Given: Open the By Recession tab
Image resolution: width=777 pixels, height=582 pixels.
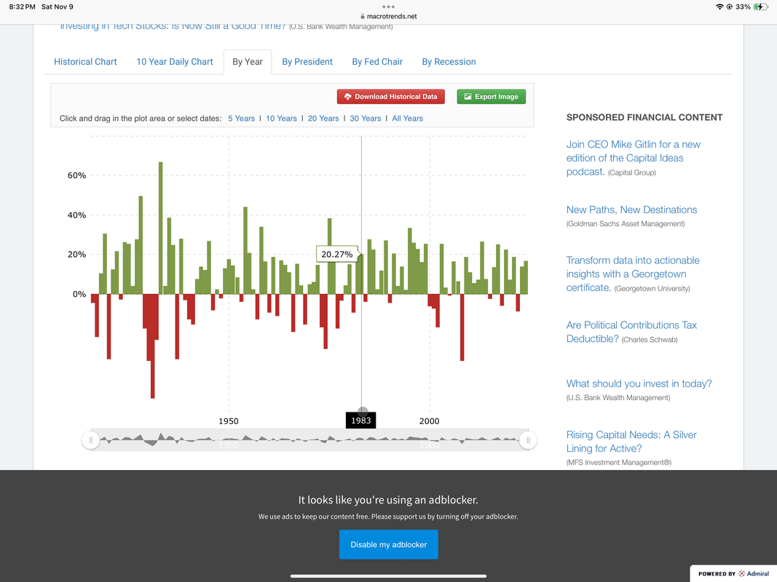Looking at the screenshot, I should [x=449, y=62].
